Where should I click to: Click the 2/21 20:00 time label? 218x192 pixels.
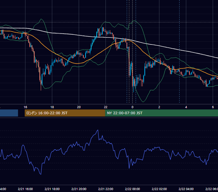(x=79, y=189)
